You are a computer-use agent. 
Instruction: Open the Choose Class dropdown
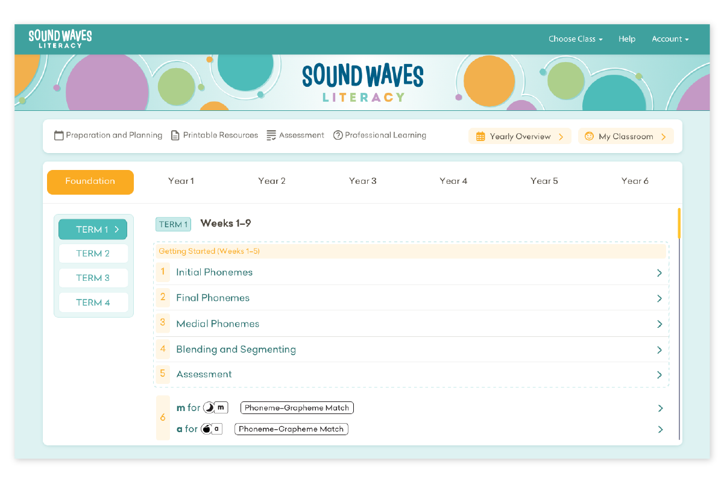point(575,39)
